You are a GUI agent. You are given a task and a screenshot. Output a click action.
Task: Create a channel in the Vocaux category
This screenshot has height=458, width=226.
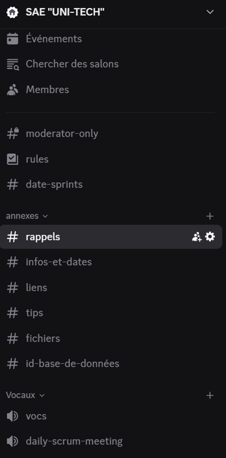210,396
